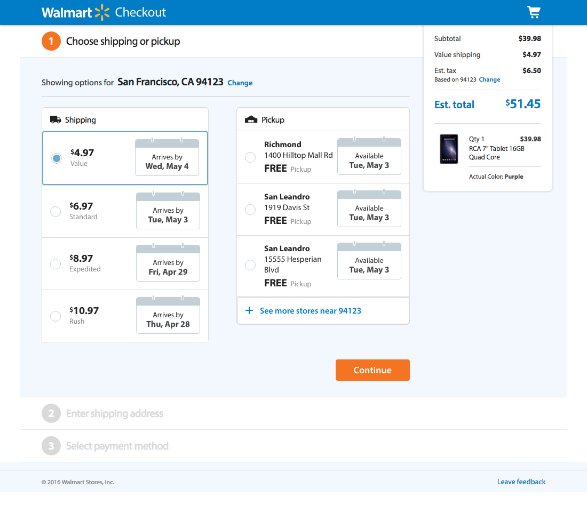
Task: Click the calendar icon for Richmond pickup
Action: tap(369, 155)
